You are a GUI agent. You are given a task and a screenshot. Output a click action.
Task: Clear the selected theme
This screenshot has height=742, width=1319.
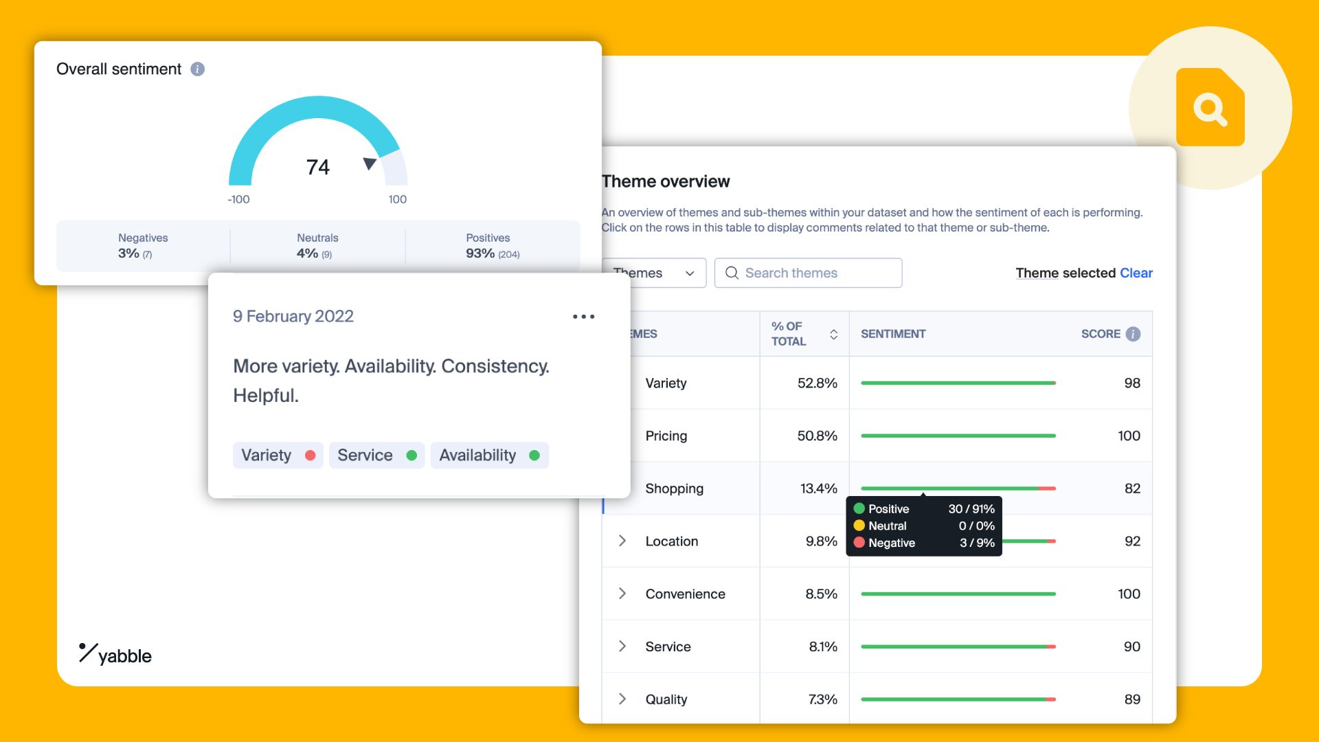[x=1136, y=273]
